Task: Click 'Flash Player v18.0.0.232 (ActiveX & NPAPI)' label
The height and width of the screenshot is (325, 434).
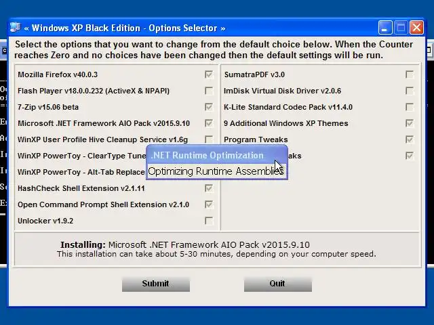Action: pos(94,91)
